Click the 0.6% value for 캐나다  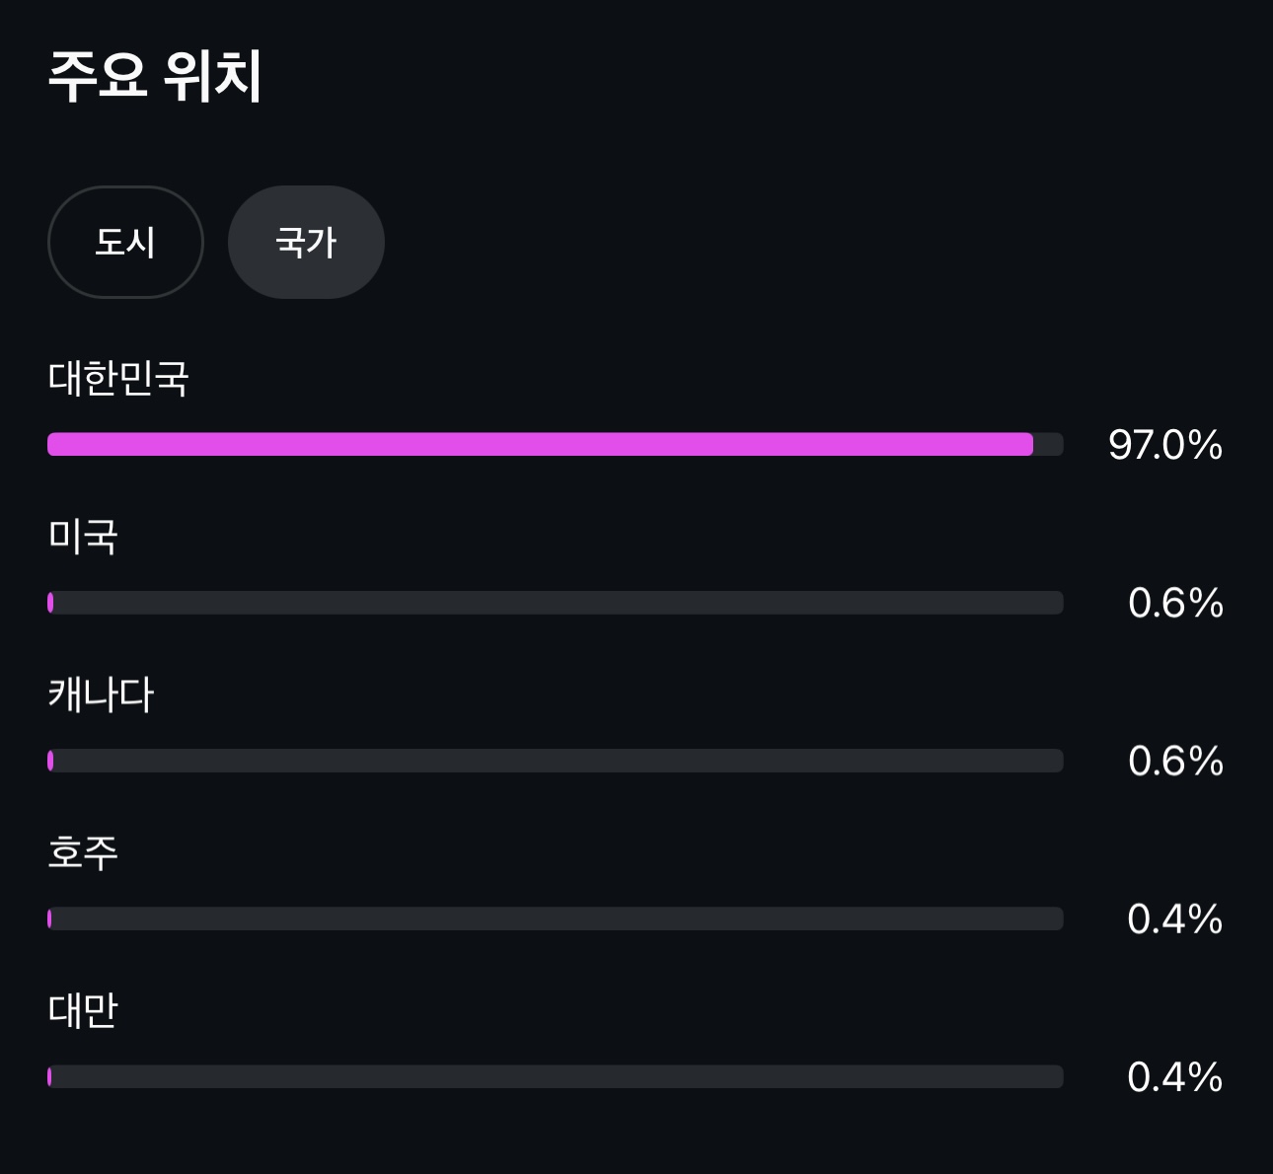click(x=1175, y=761)
